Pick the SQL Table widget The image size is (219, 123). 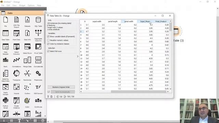pyautogui.click(x=38, y=20)
